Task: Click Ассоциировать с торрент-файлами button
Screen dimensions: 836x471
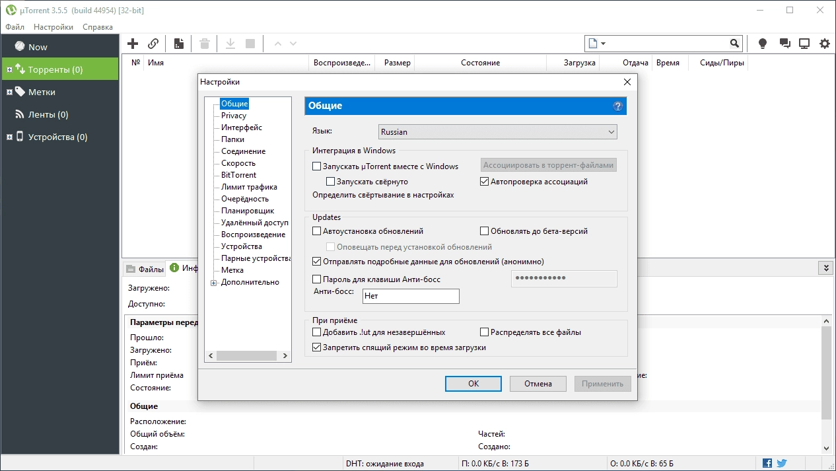Action: [x=549, y=165]
